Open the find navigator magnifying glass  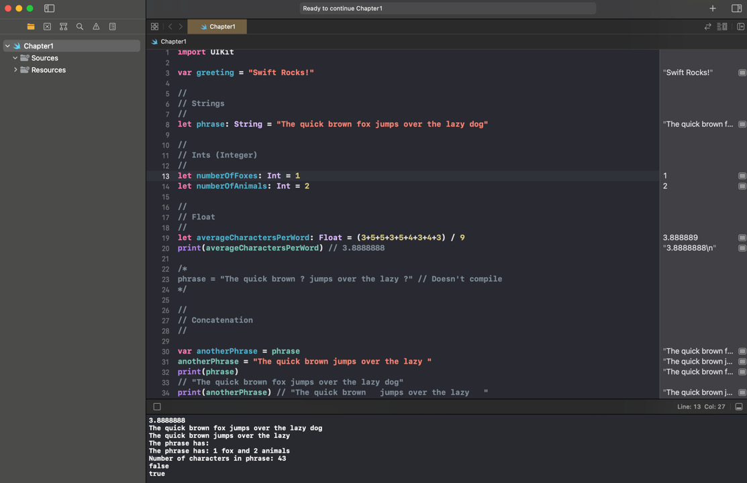coord(80,27)
